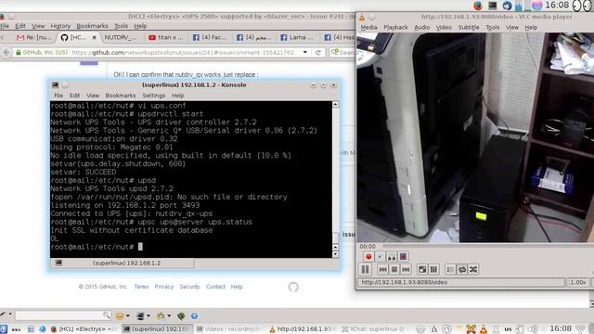Switch to Gmail 'Re: [nu...' tab

(34, 37)
